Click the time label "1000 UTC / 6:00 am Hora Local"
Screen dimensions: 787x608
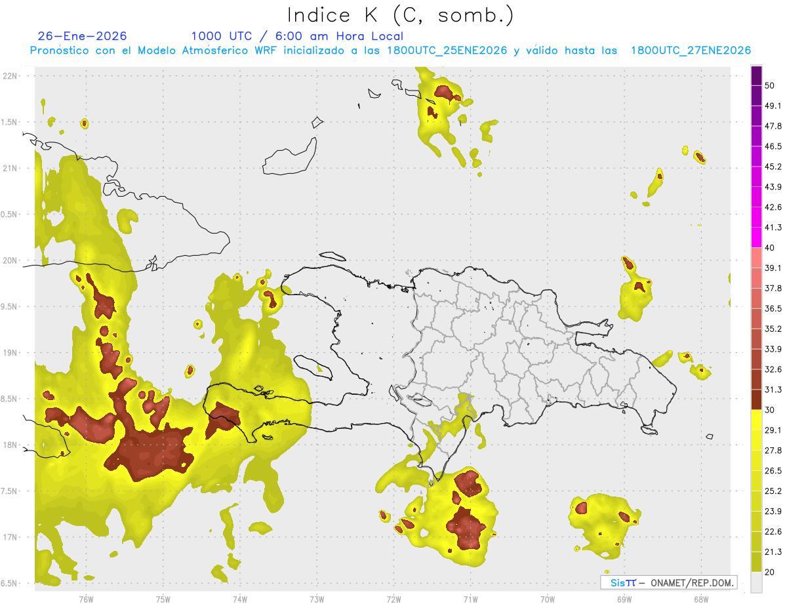click(297, 36)
